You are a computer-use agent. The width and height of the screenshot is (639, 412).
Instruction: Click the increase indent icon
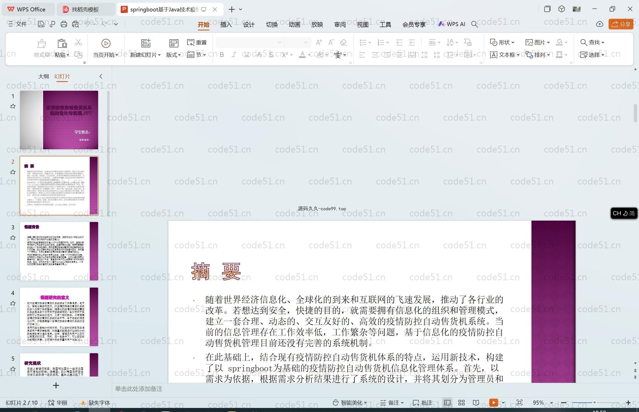pyautogui.click(x=412, y=42)
